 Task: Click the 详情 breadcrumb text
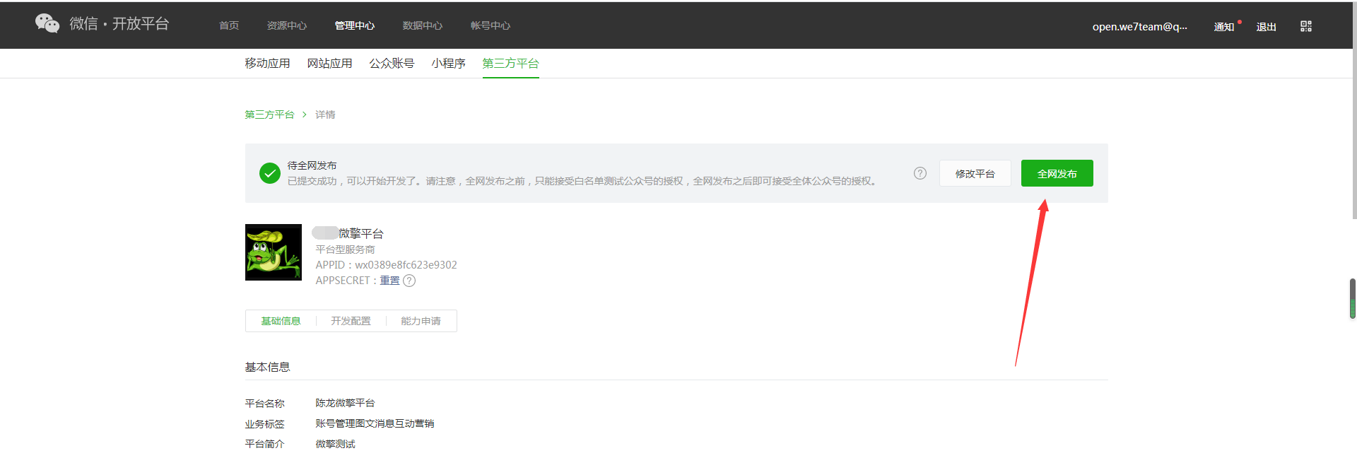325,114
